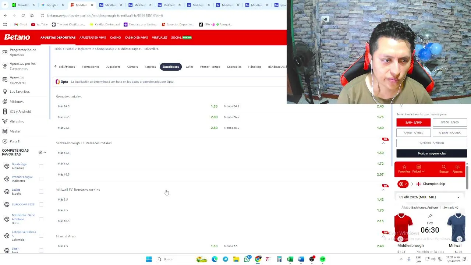Tick the Categoría Primera A Colombia checkbox
Screen dimensions: 471x265
coord(41,236)
